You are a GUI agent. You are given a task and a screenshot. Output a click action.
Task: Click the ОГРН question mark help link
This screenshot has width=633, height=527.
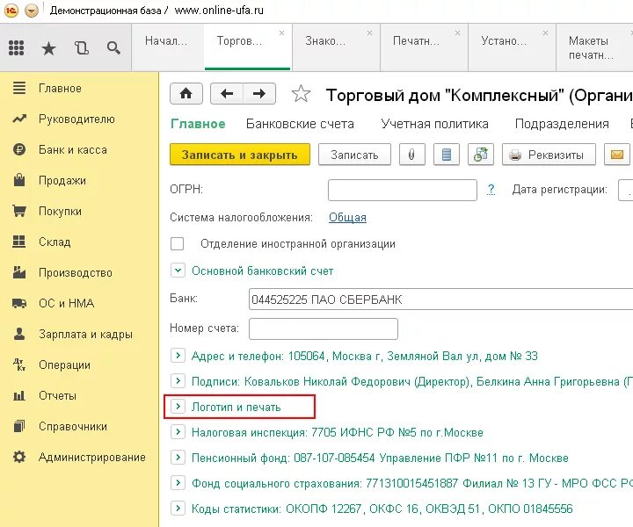point(491,189)
